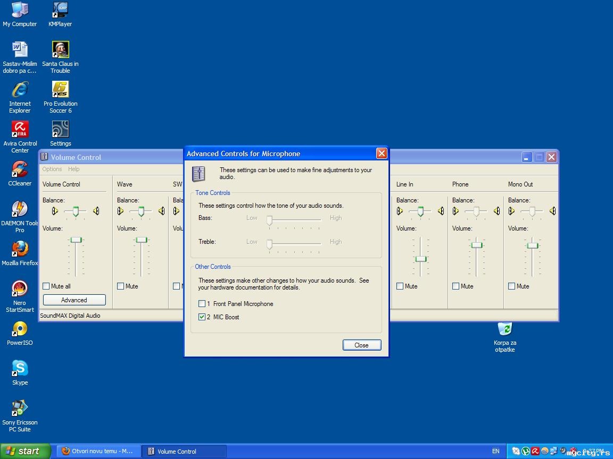Uncheck the MIC Boost checkbox
The image size is (613, 459).
202,317
